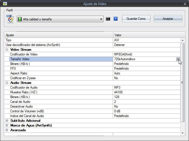Expand Marca de Agua (AviSynth) section
Screen dimensions: 189x141
7,125
